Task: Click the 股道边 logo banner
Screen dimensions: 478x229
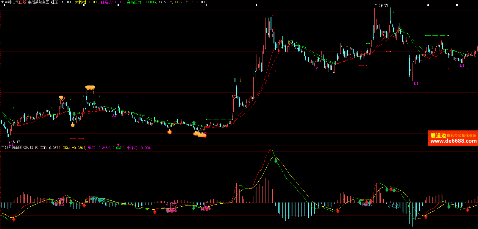Action: tap(438, 135)
